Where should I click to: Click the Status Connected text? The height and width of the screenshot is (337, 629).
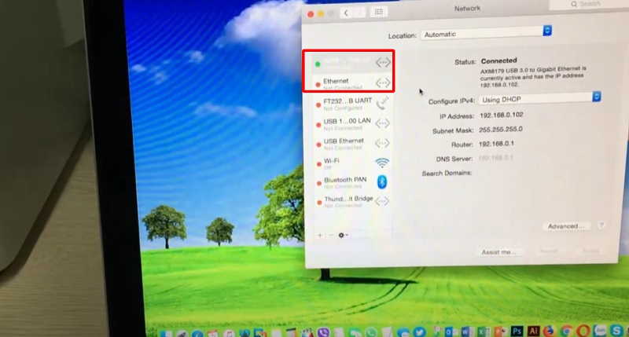coord(498,61)
